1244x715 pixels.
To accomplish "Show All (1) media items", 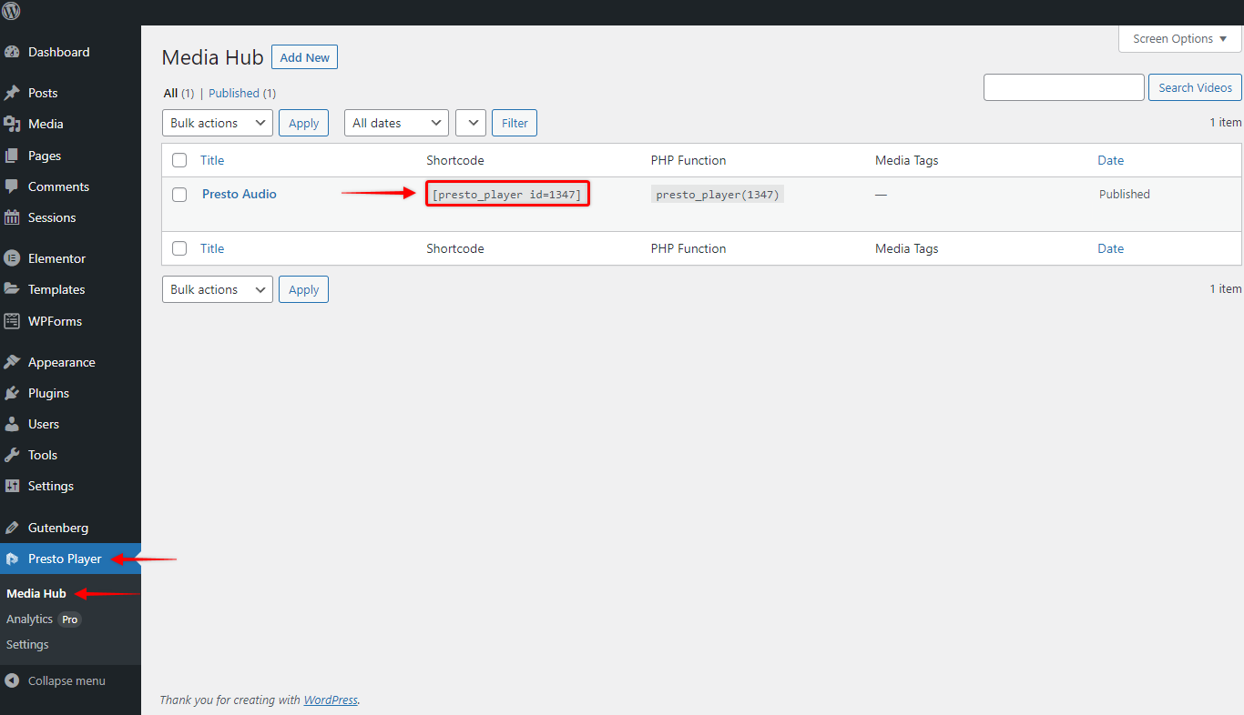I will [x=178, y=93].
